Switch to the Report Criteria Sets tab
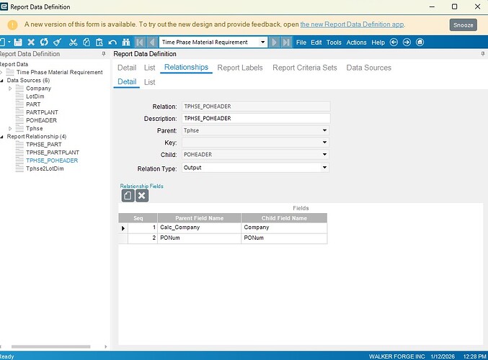 click(x=305, y=68)
